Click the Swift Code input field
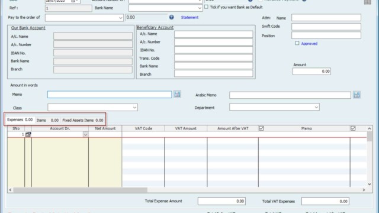This screenshot has height=213, width=379. [326, 27]
